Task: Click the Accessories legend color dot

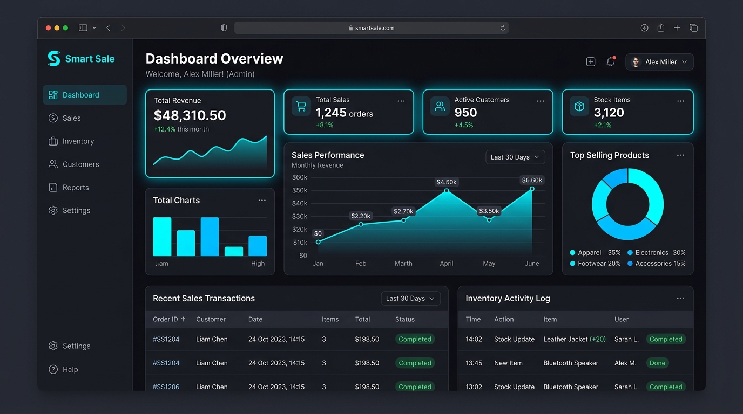Action: point(630,264)
